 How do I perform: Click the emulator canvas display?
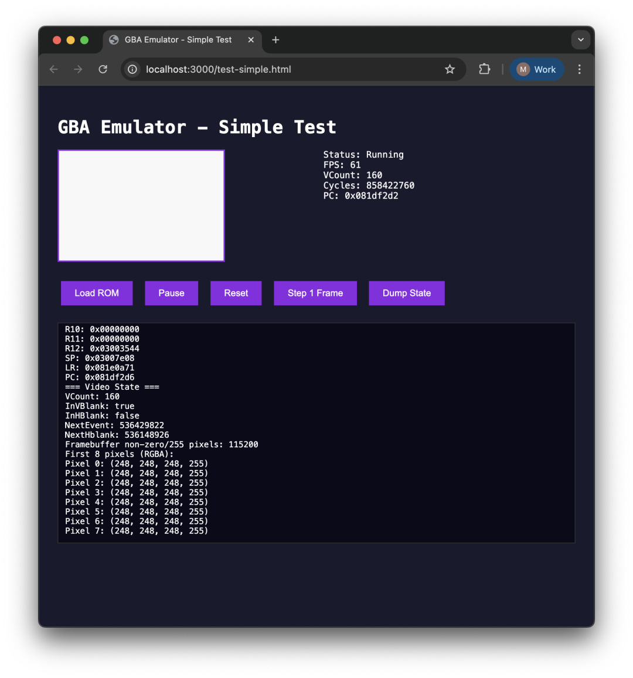(141, 206)
